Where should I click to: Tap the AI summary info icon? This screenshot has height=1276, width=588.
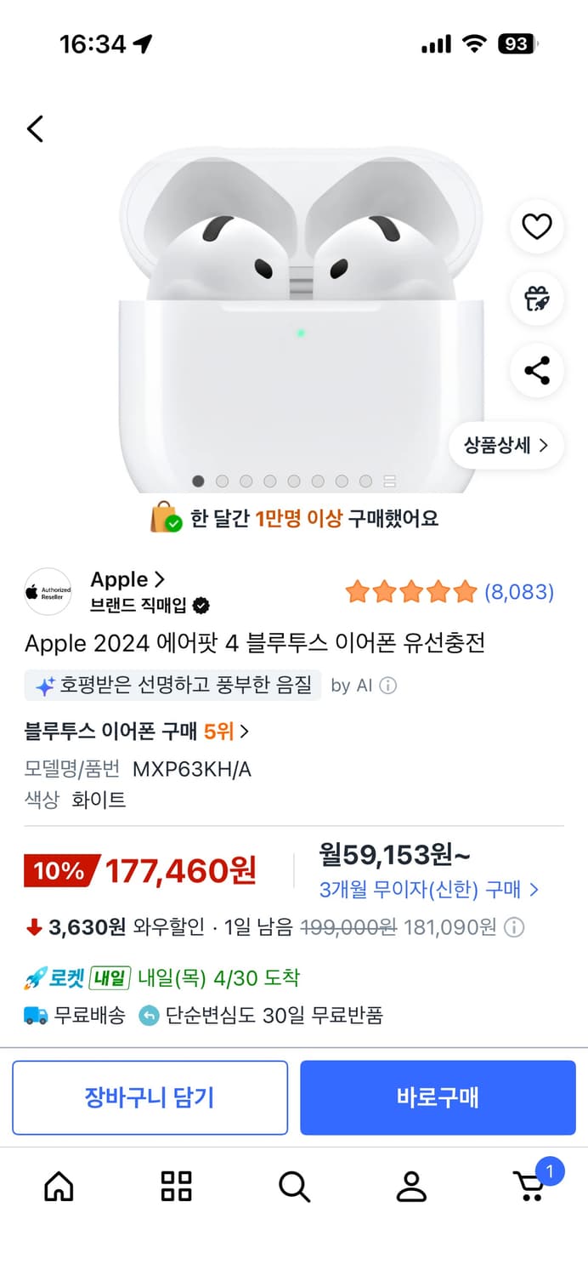pyautogui.click(x=387, y=686)
